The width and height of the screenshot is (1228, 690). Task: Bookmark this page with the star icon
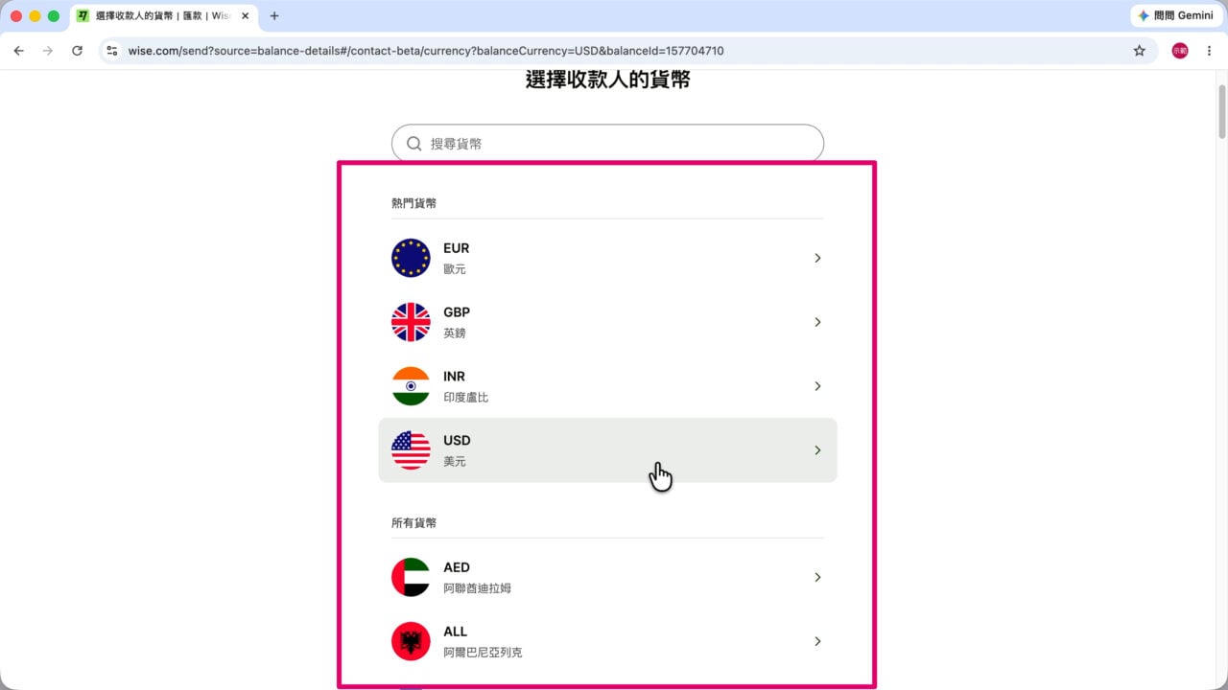(x=1140, y=51)
